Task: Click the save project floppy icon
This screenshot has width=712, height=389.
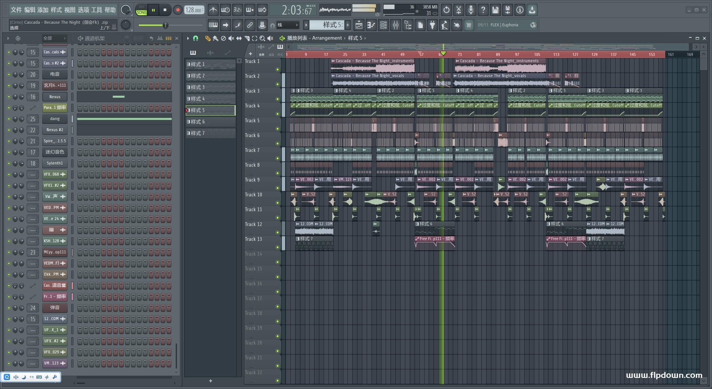Action: 495,10
